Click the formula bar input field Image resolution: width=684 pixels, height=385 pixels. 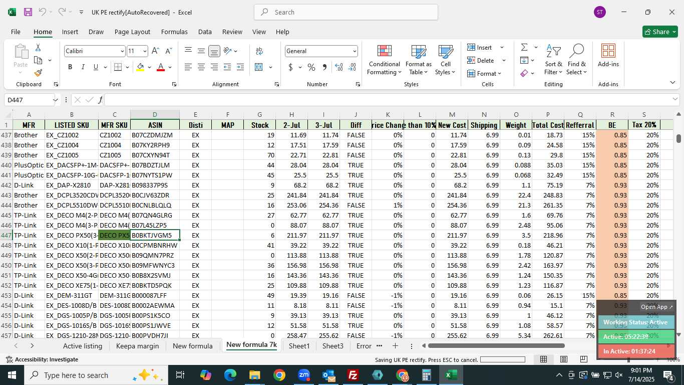(x=392, y=100)
